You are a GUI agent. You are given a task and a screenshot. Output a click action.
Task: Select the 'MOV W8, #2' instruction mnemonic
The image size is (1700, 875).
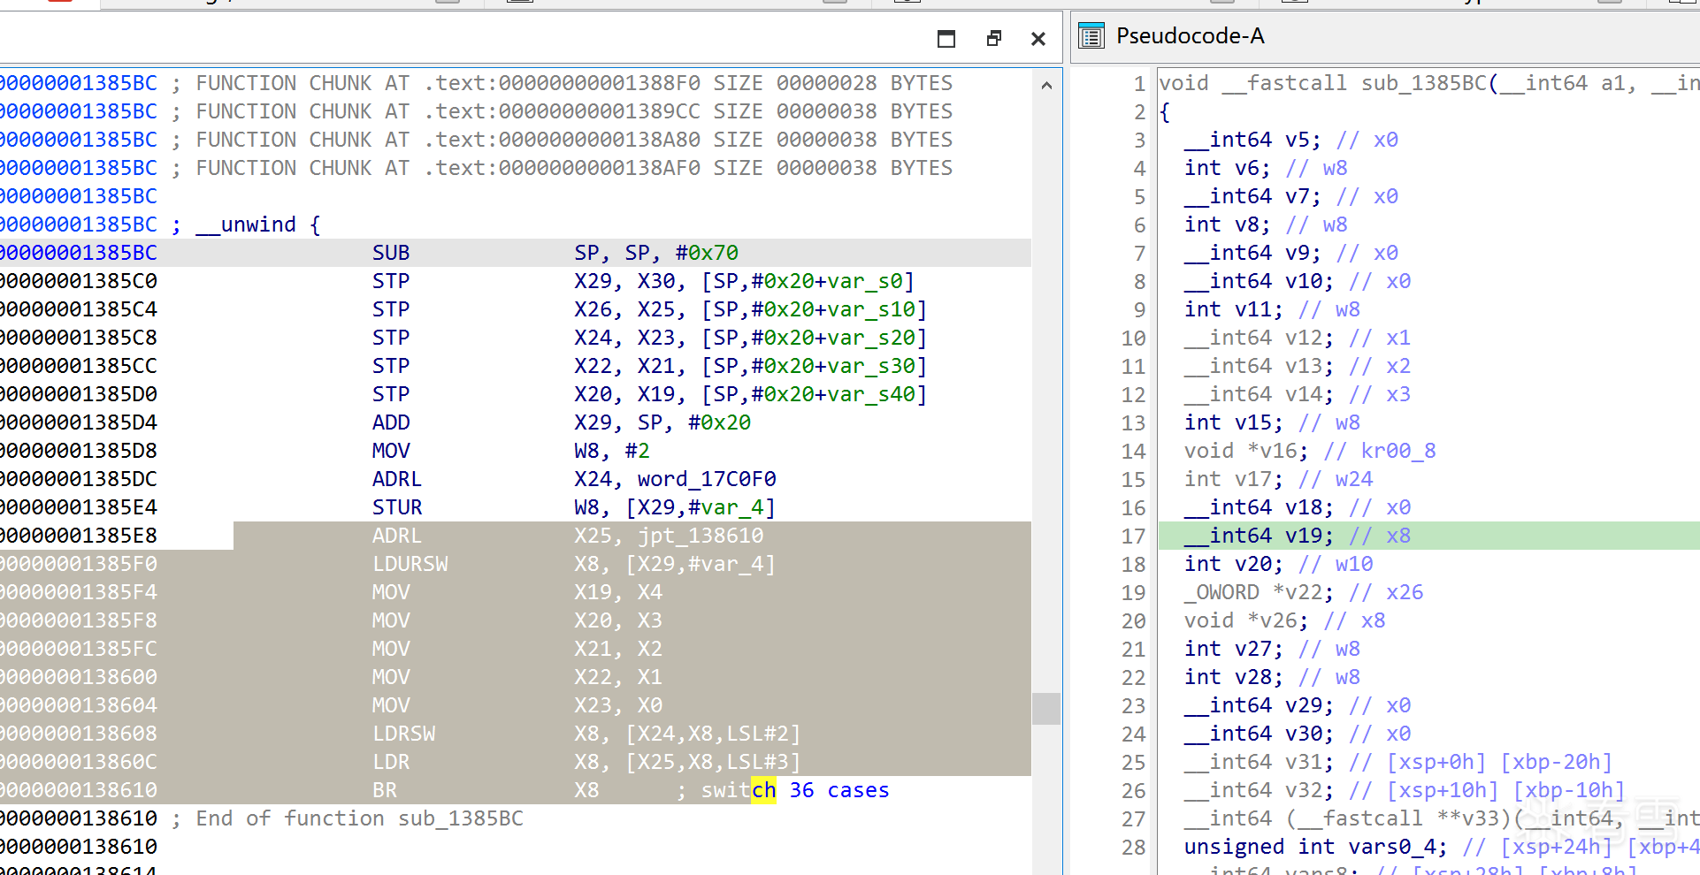pos(391,451)
